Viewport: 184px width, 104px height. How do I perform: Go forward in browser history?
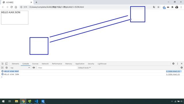(7, 7)
